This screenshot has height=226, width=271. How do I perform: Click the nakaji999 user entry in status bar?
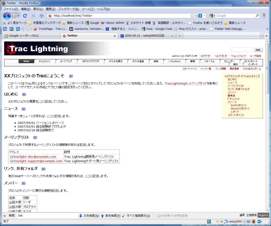coord(233,222)
